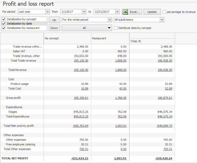
Task: Uncheck Detalization by concept
Action: point(4,19)
